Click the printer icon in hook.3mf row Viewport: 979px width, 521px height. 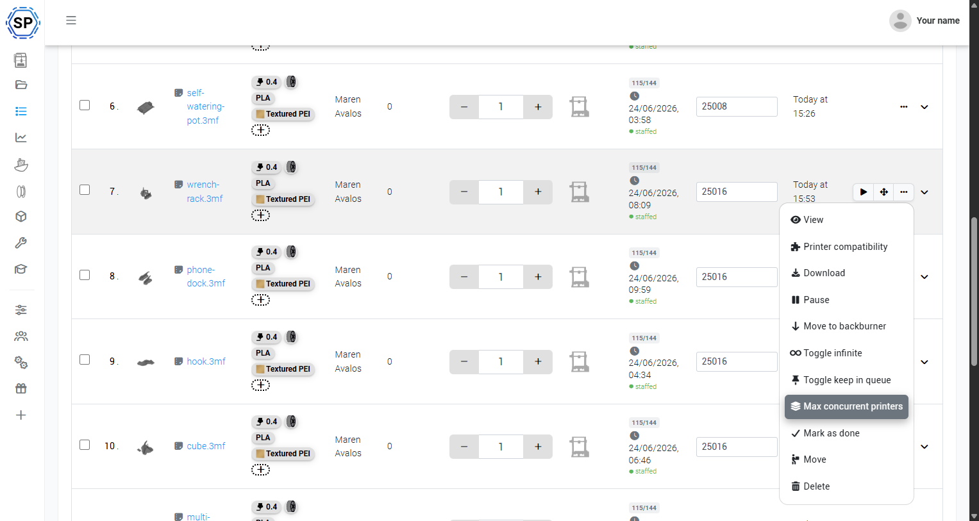pyautogui.click(x=580, y=361)
